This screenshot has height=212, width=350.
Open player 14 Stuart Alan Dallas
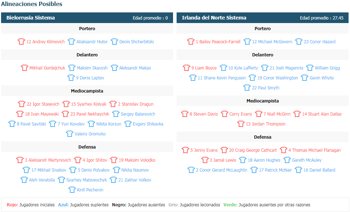click(322, 114)
